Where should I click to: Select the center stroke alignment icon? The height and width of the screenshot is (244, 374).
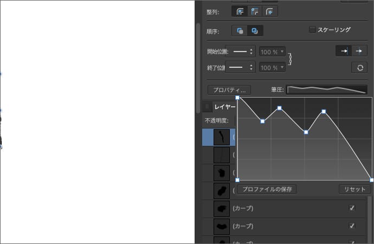click(239, 10)
